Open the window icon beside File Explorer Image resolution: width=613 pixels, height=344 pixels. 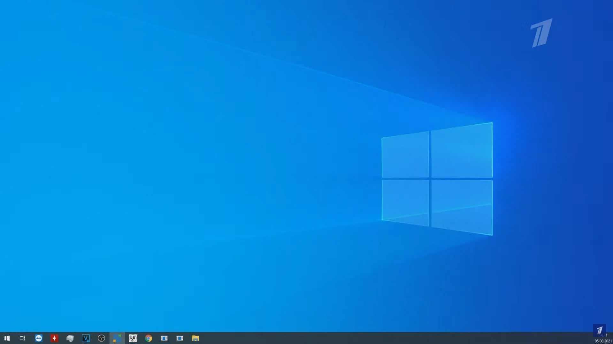click(x=180, y=338)
